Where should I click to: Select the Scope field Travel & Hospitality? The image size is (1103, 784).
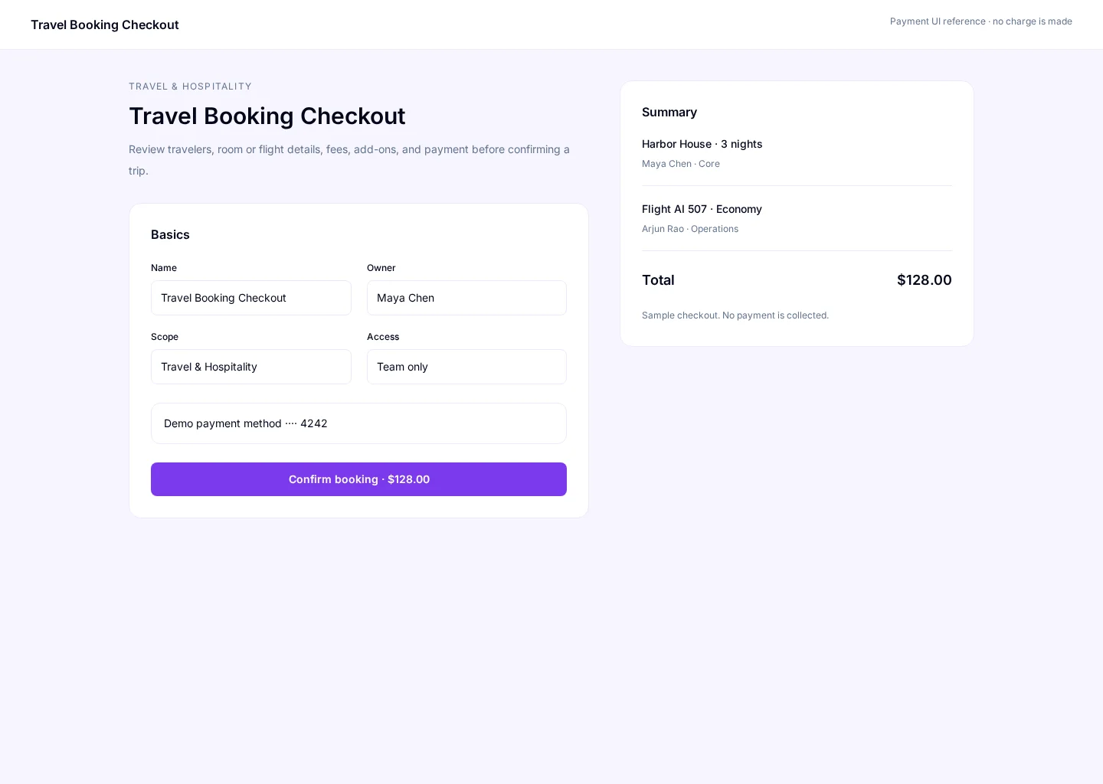pos(251,367)
